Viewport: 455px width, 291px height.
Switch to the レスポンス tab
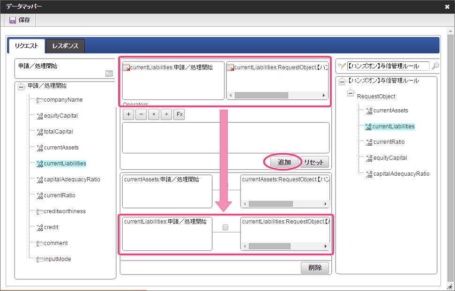click(65, 46)
